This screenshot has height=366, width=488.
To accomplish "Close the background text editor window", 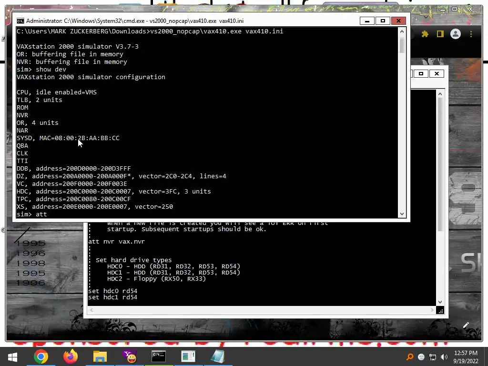I will pyautogui.click(x=437, y=74).
